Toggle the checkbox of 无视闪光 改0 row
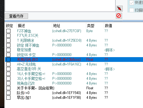 click(x=8, y=60)
